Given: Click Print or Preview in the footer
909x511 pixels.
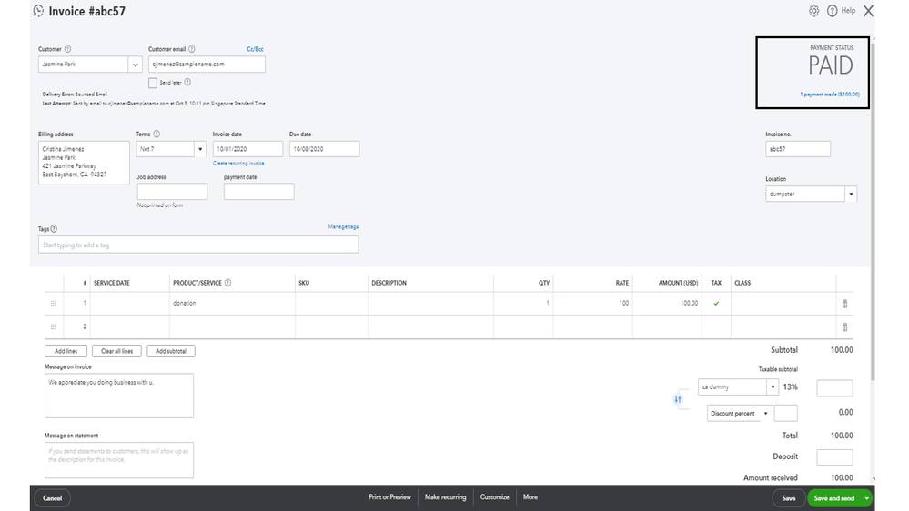Looking at the screenshot, I should [389, 497].
